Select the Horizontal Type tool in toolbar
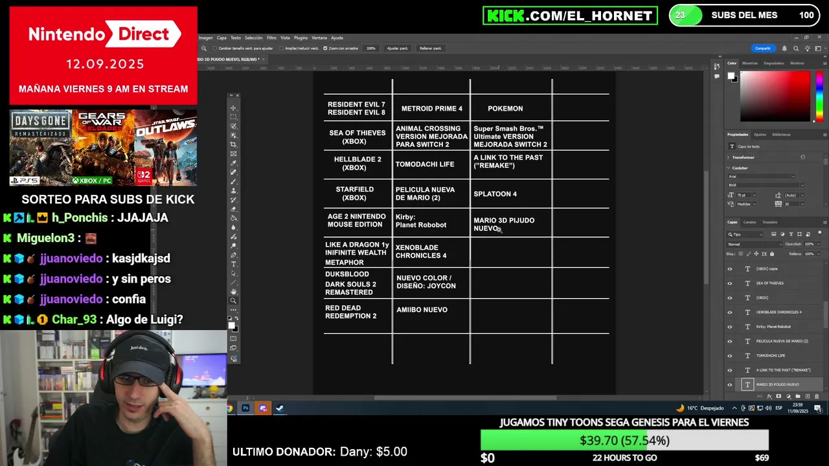This screenshot has height=466, width=829. pos(234,264)
